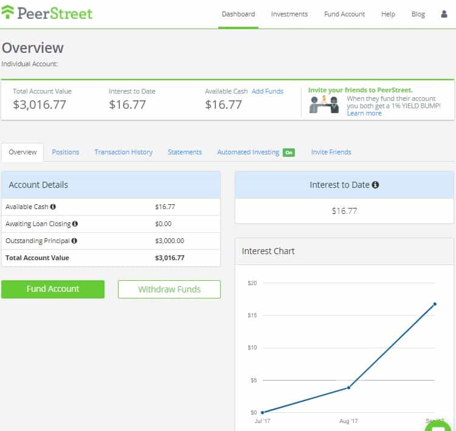
Task: Click the Learn more link
Action: [364, 113]
